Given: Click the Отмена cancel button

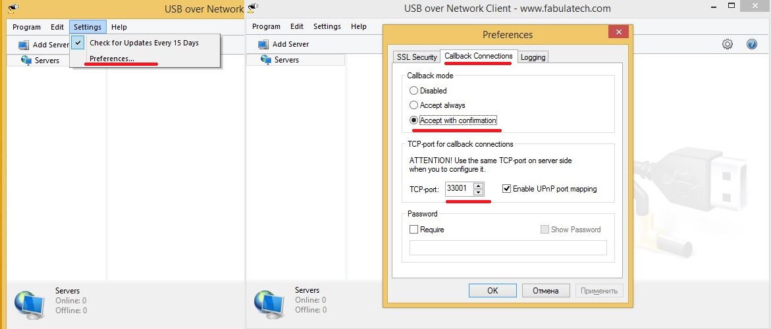Looking at the screenshot, I should coord(546,290).
